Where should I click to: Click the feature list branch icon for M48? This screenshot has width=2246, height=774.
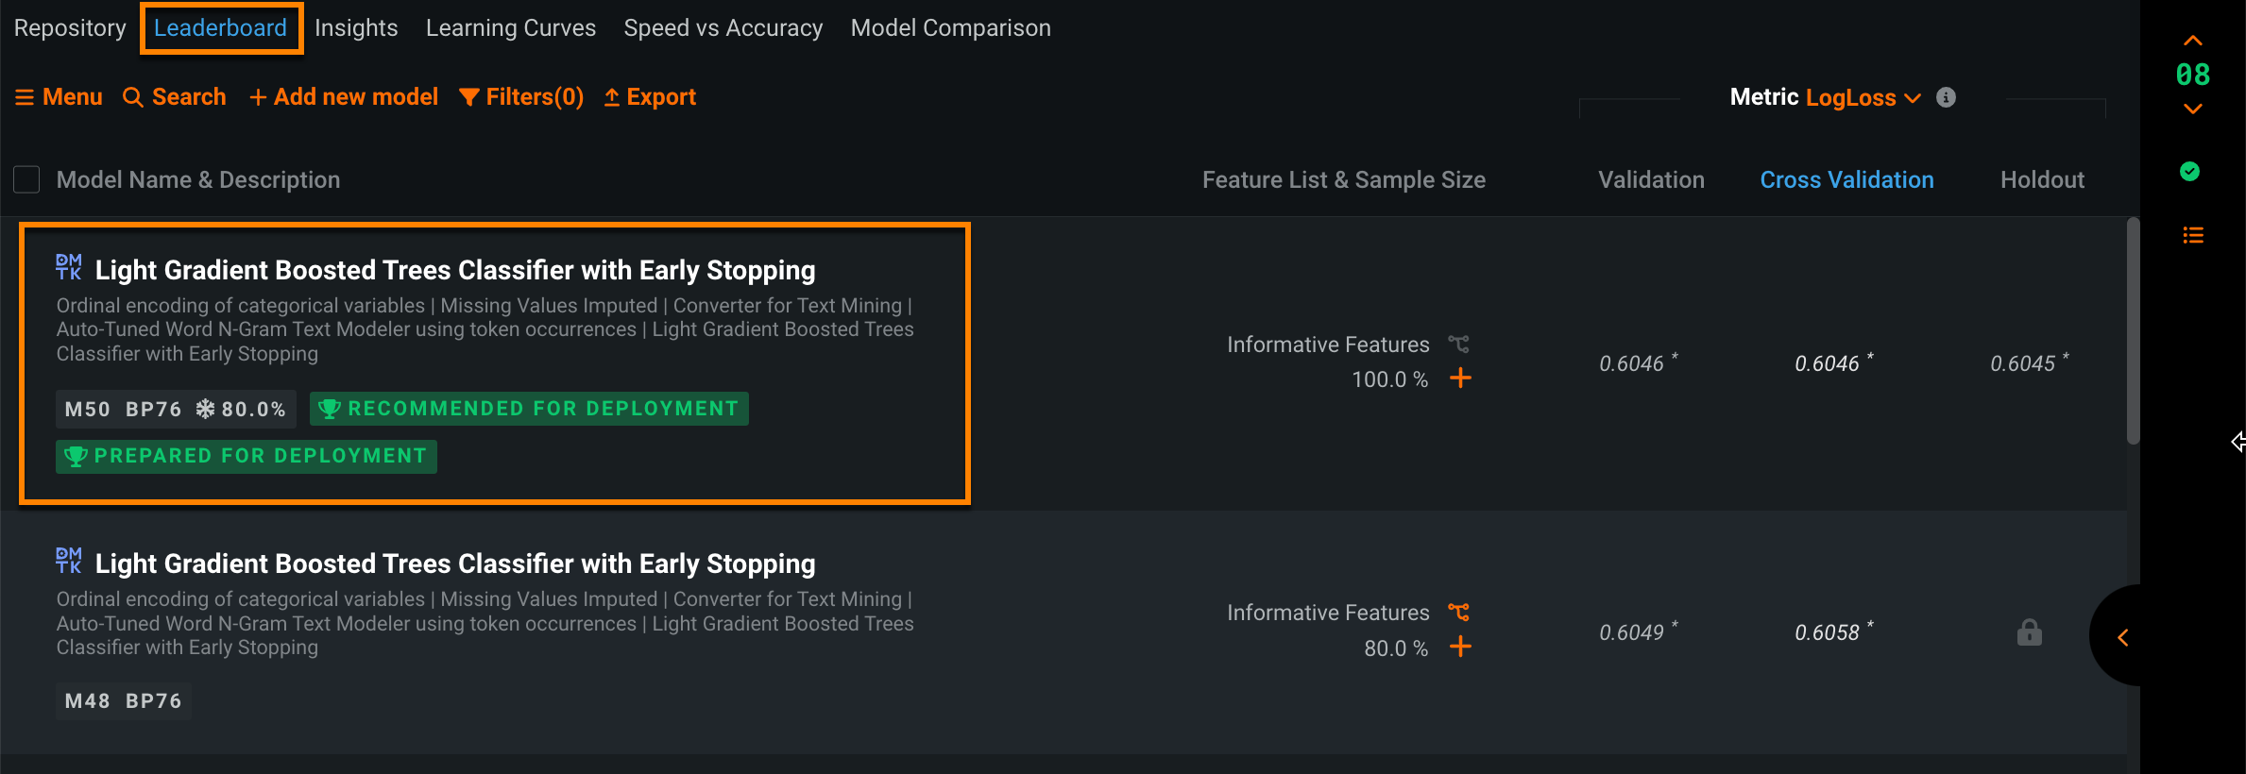tap(1459, 613)
